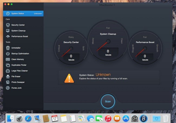Open FaceTime icon in the Dock
The height and width of the screenshot is (123, 176).
[x=99, y=118]
